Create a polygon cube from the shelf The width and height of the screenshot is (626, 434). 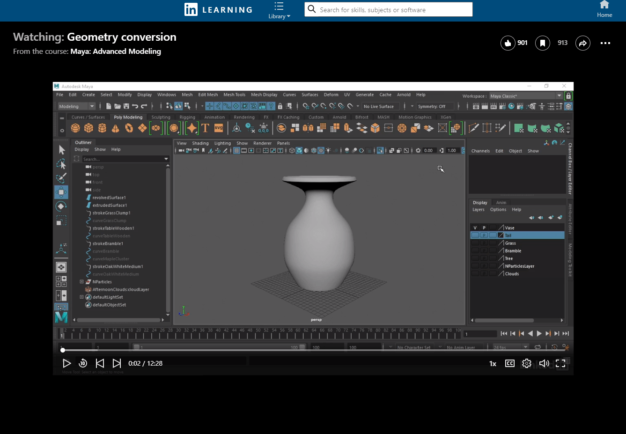(88, 128)
